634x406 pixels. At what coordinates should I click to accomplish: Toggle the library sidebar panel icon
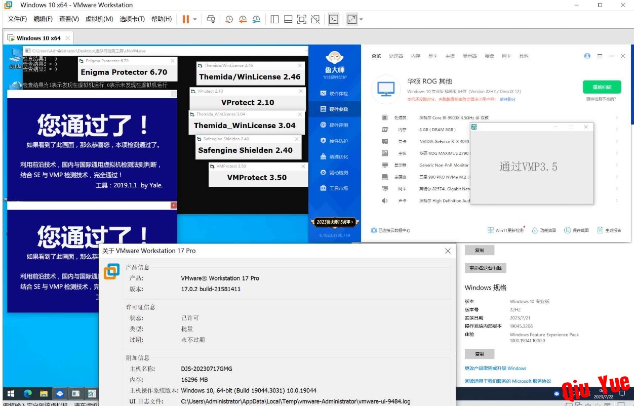pos(275,19)
